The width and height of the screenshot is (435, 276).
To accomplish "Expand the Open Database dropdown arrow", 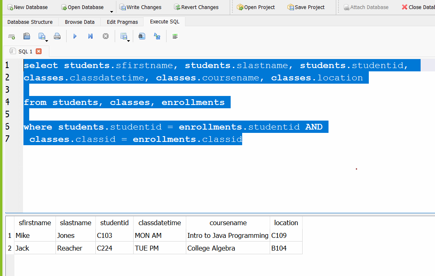I will tap(111, 11).
